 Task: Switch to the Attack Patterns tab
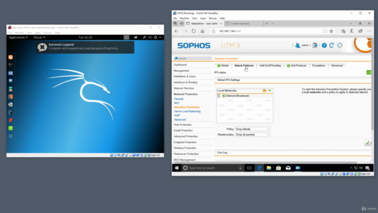244,66
